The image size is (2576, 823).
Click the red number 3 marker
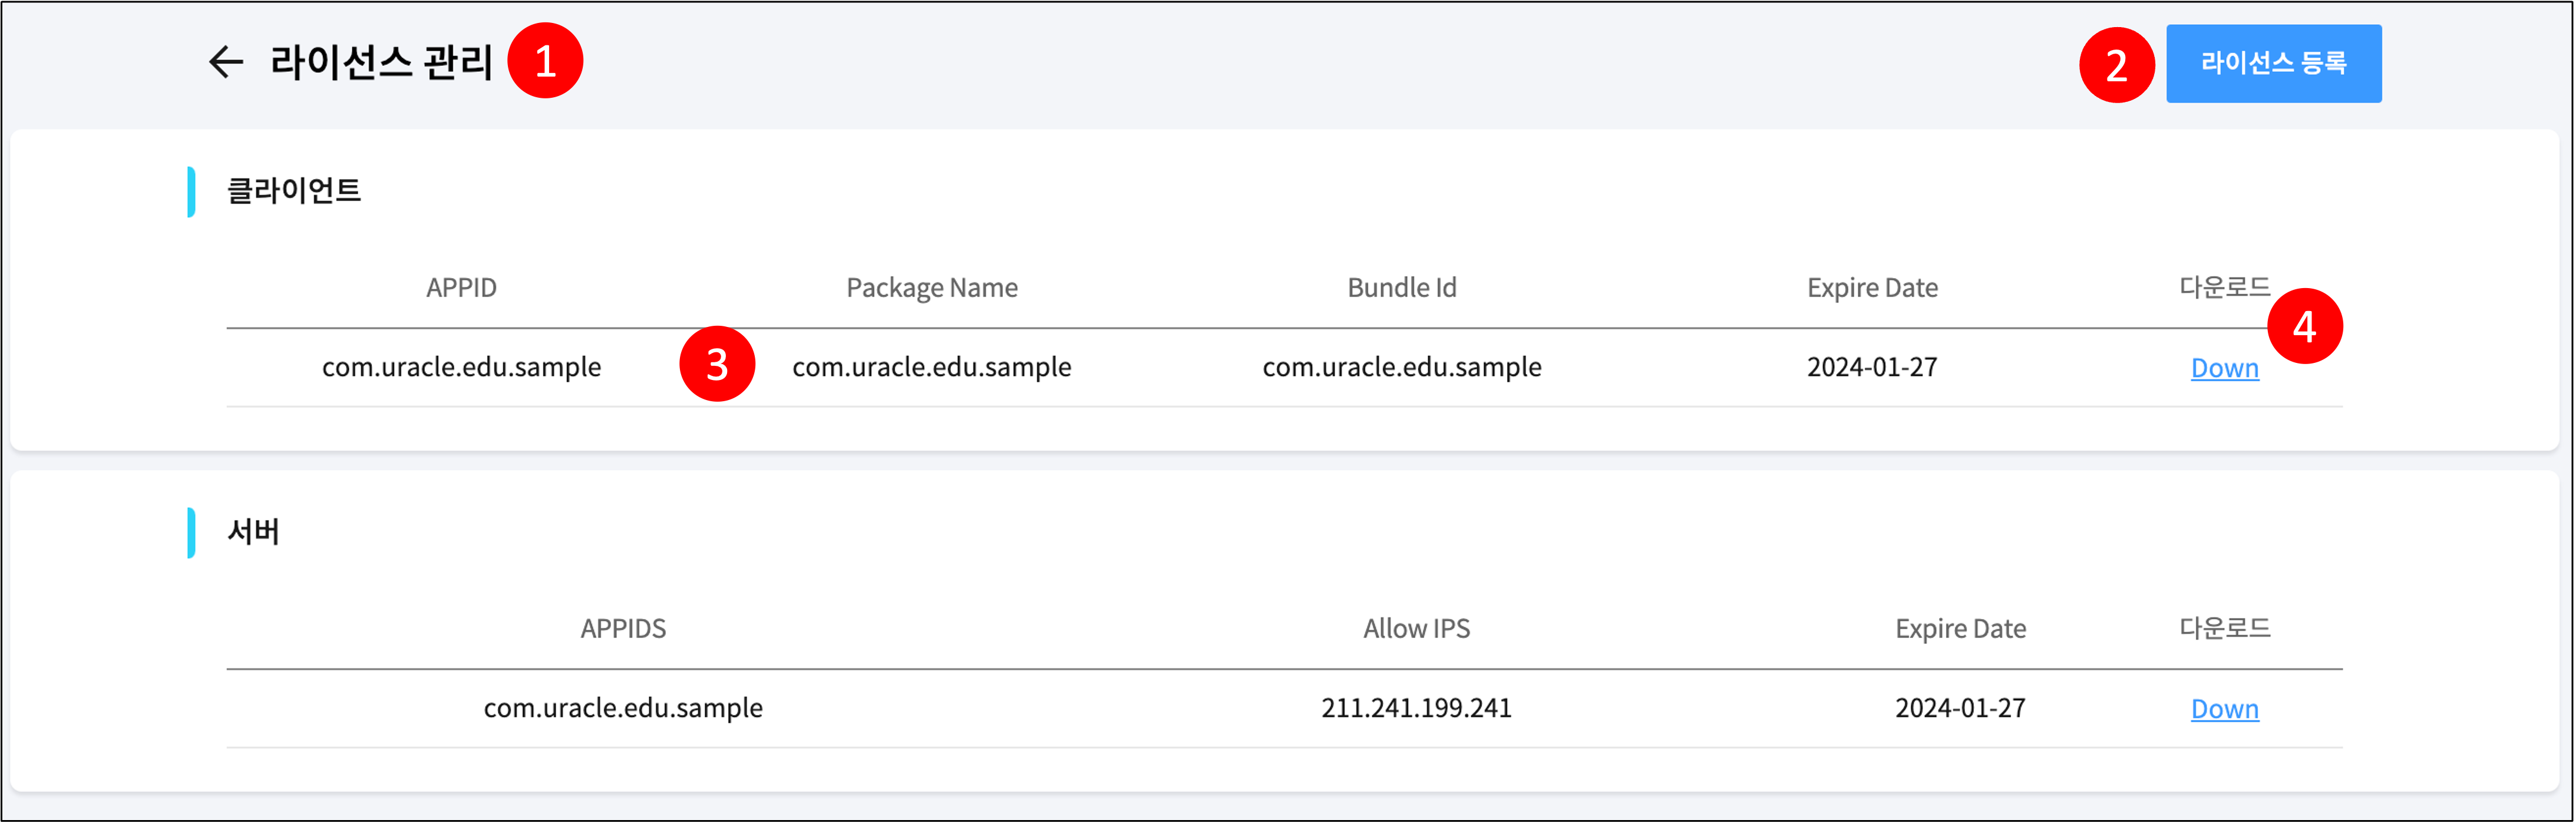coord(717,364)
